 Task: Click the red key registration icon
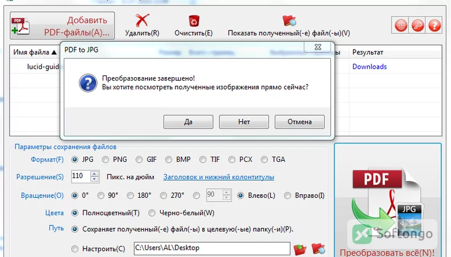coord(418,25)
